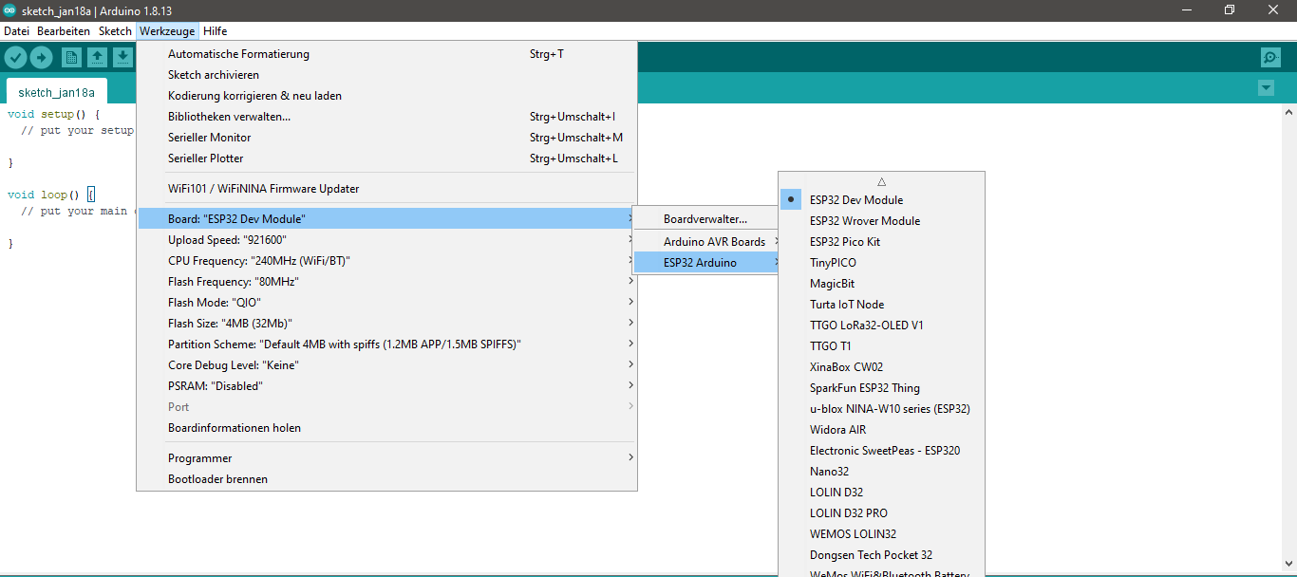Click Bibliotheken verwalten menu entry
1297x577 pixels.
coord(229,116)
